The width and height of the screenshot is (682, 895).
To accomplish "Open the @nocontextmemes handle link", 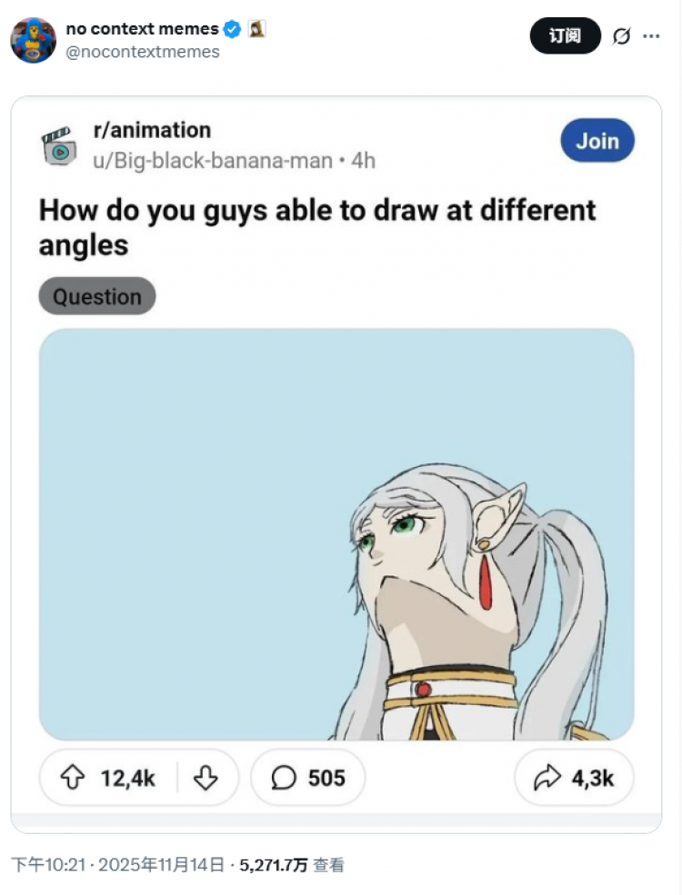I will [143, 52].
